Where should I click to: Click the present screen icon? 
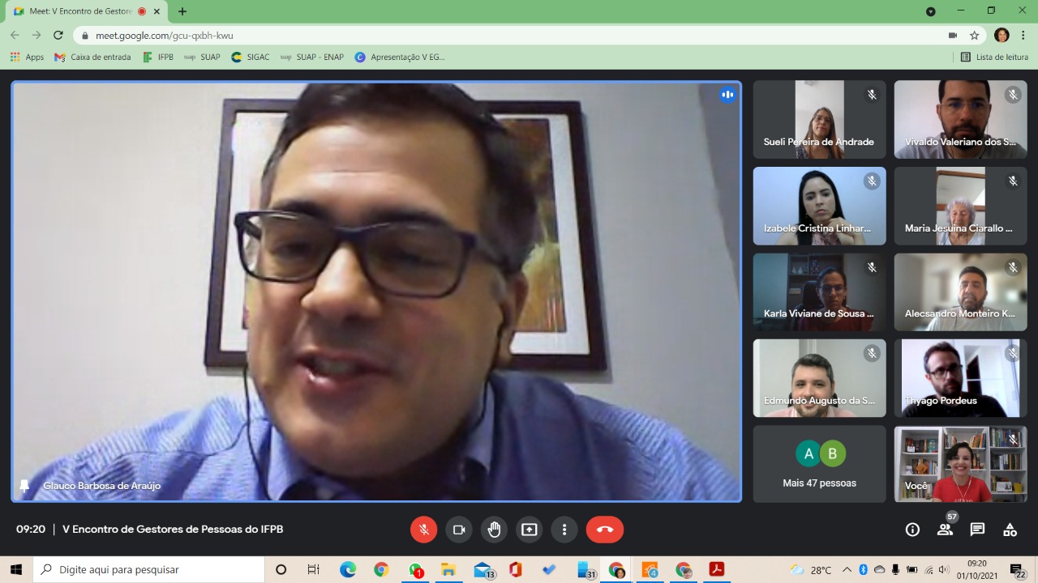[529, 530]
